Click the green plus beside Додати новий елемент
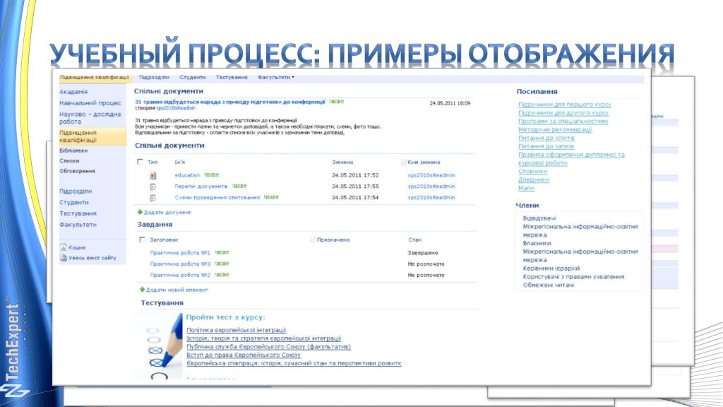The image size is (723, 407). click(x=142, y=290)
